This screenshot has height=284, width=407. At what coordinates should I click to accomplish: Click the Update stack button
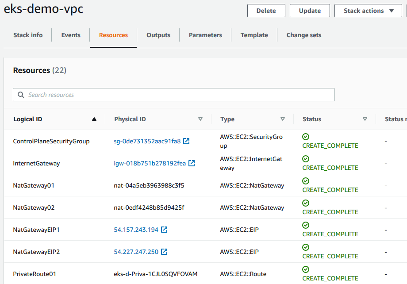pyautogui.click(x=310, y=11)
